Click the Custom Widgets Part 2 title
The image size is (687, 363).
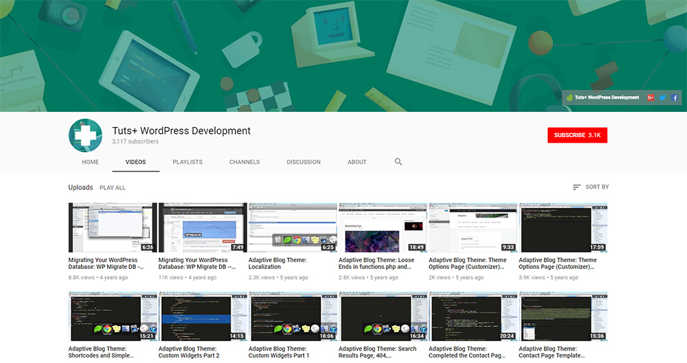click(x=189, y=352)
